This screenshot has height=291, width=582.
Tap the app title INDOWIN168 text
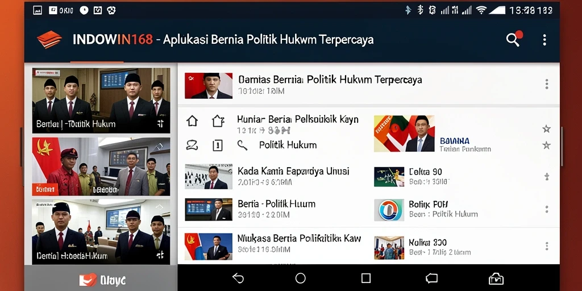tap(113, 39)
